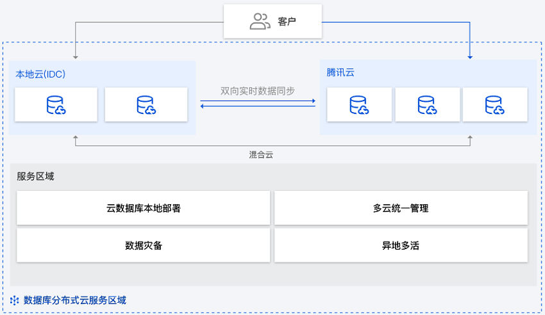Select the left database icon in 本地云(IDC)

[56, 105]
